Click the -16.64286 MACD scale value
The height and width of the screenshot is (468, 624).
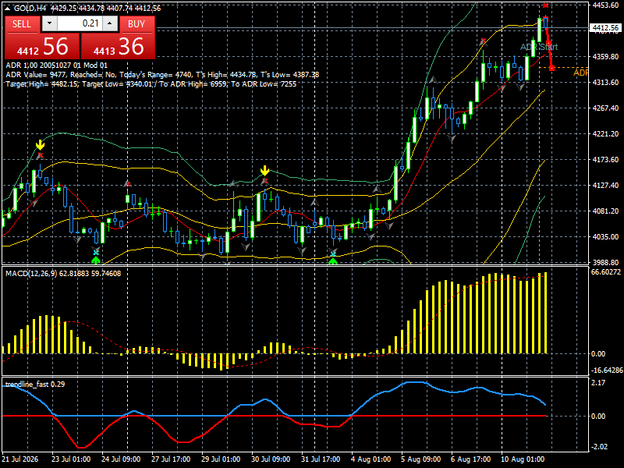[x=607, y=370]
